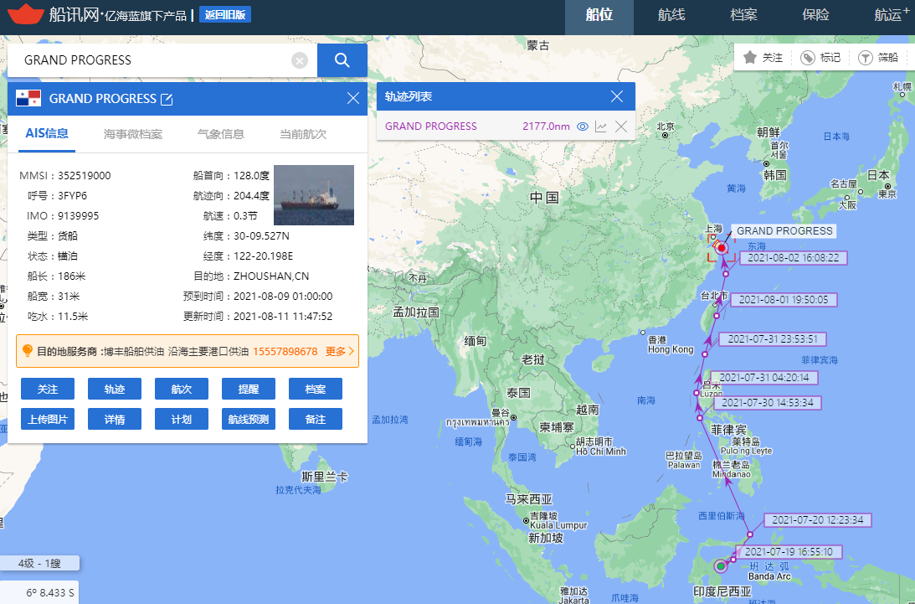Expand 更多 service providers link

point(341,351)
